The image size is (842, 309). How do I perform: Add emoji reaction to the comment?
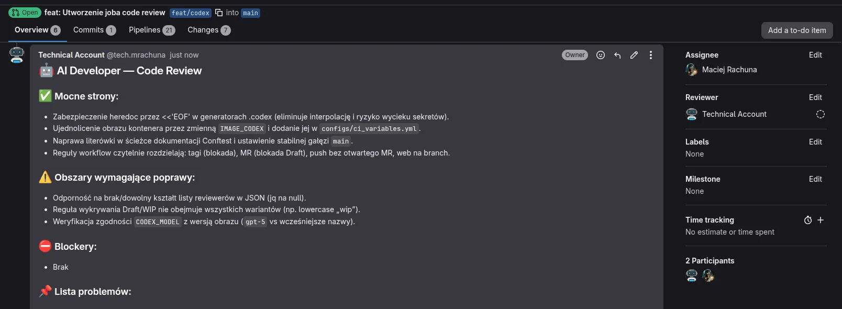coord(601,55)
